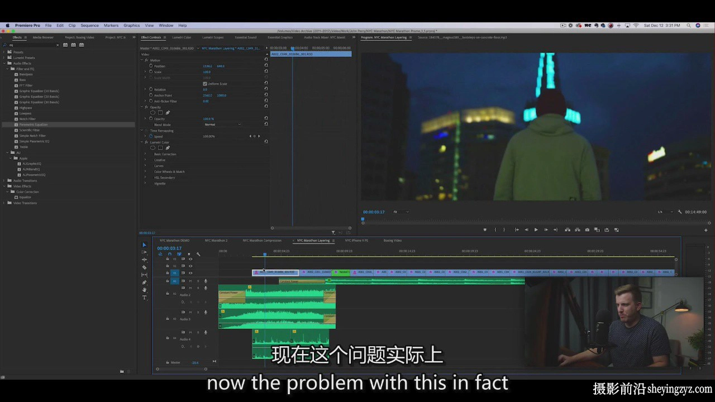Open the Graphics menu
Viewport: 715px width, 402px height.
click(132, 25)
